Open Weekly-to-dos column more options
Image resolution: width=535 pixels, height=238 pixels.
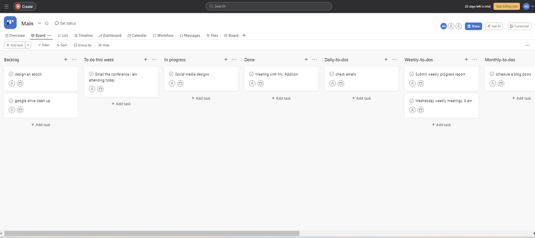475,59
